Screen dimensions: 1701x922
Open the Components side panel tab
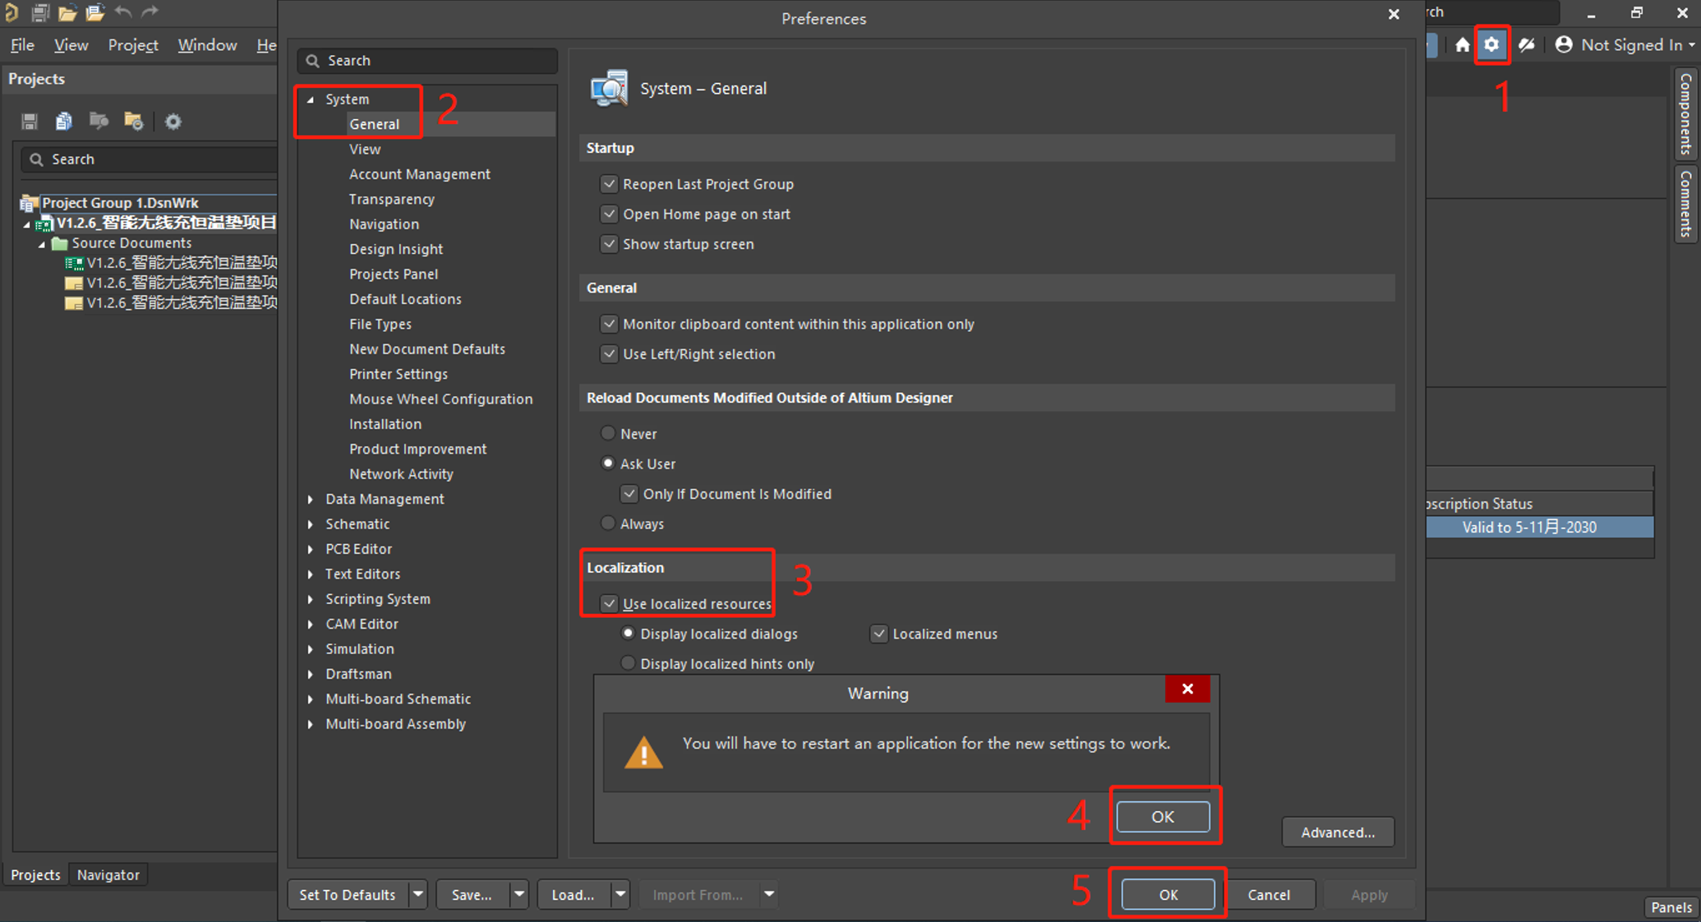click(x=1685, y=114)
